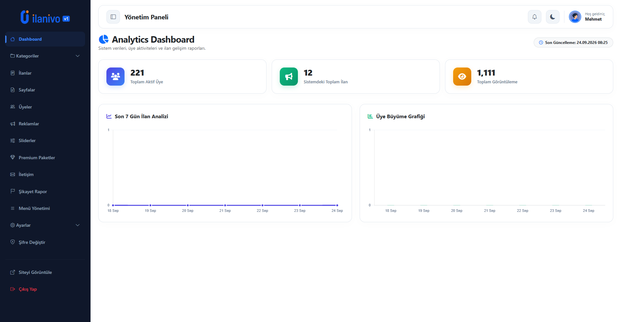Toggle the sidebar collapse icon
The image size is (621, 322).
coord(113,17)
